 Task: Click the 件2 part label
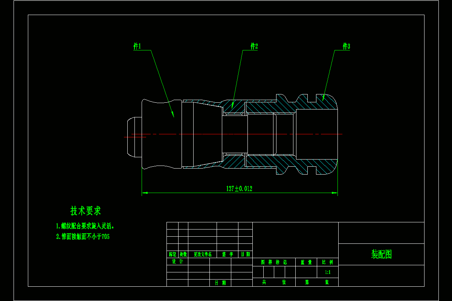tap(254, 46)
